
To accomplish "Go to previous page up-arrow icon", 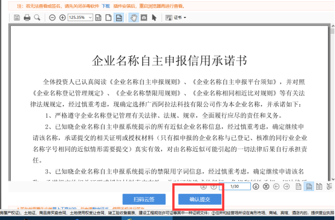I will click(214, 187).
